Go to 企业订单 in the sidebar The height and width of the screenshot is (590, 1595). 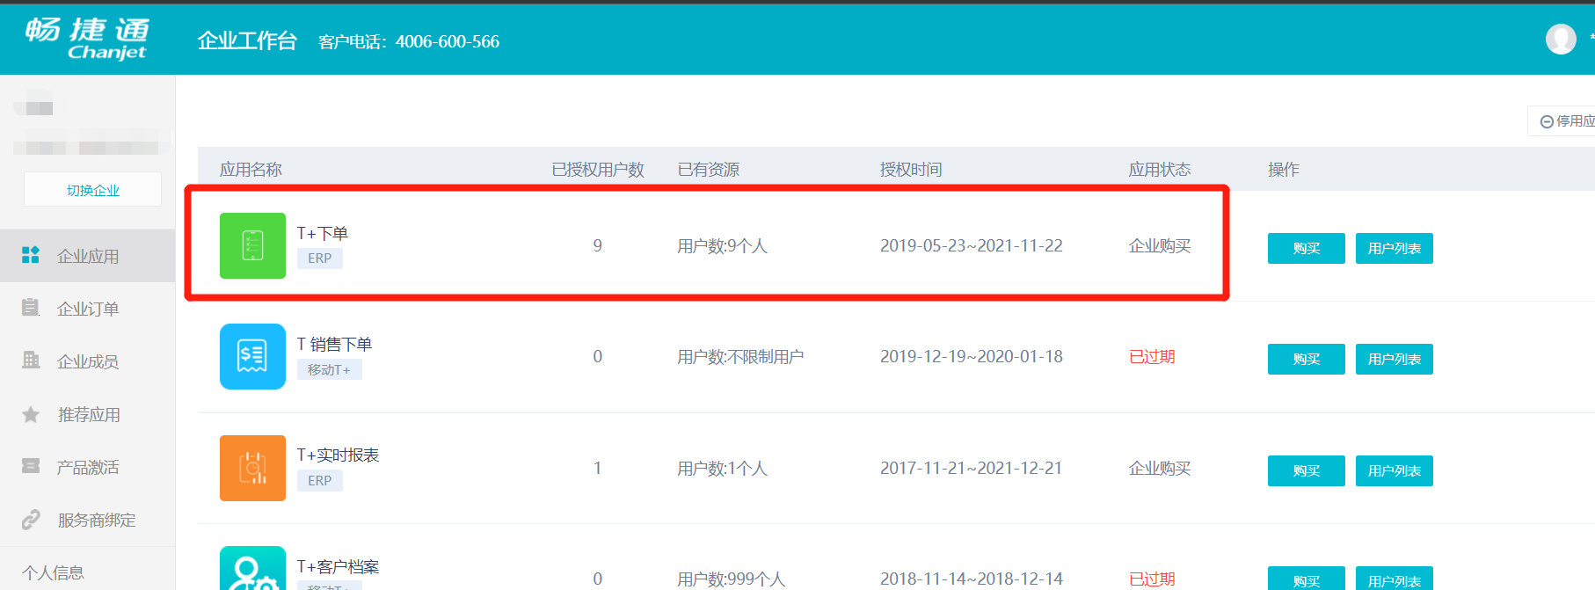tap(88, 309)
